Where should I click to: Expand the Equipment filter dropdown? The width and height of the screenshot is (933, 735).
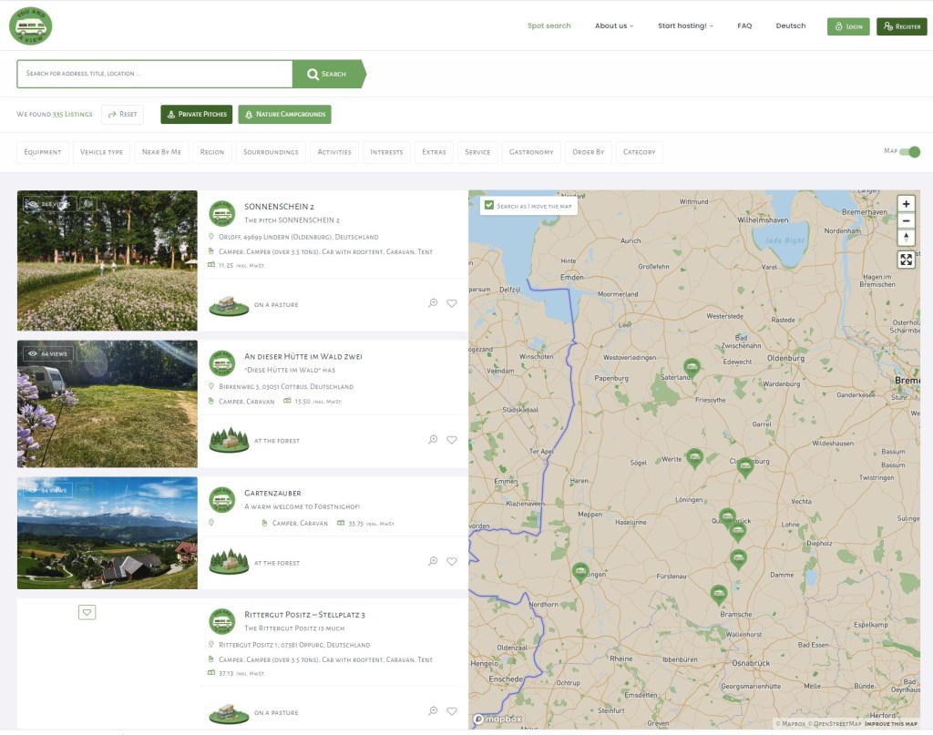pyautogui.click(x=43, y=152)
